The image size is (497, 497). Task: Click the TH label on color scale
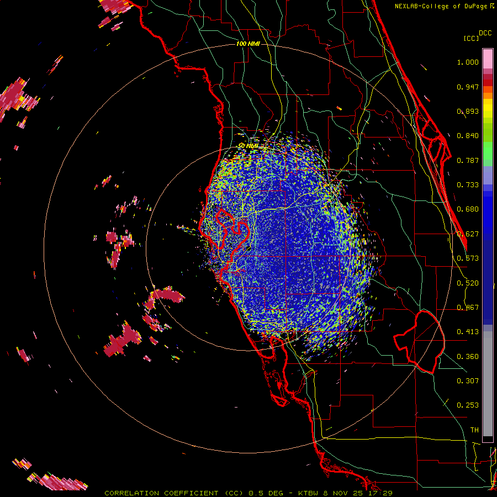(474, 430)
